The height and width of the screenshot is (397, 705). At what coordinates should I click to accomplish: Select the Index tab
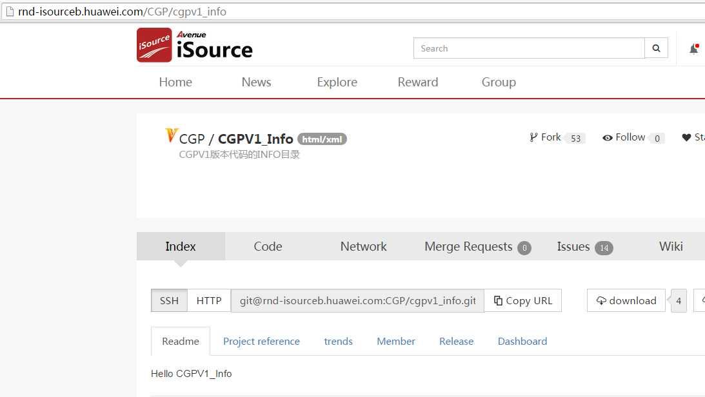181,247
